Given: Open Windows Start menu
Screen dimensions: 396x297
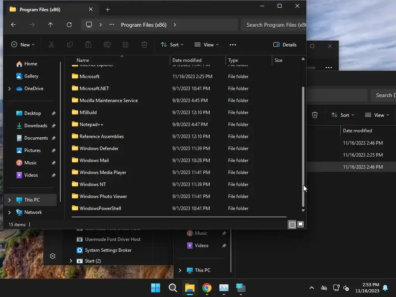Looking at the screenshot, I should (155, 288).
